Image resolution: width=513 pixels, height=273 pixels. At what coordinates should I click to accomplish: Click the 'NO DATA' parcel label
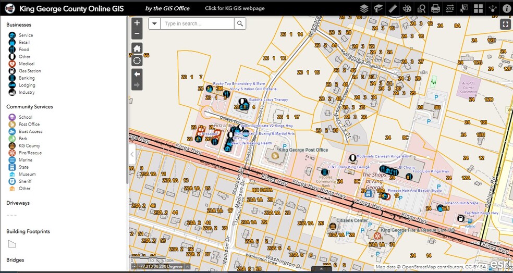[x=262, y=190]
